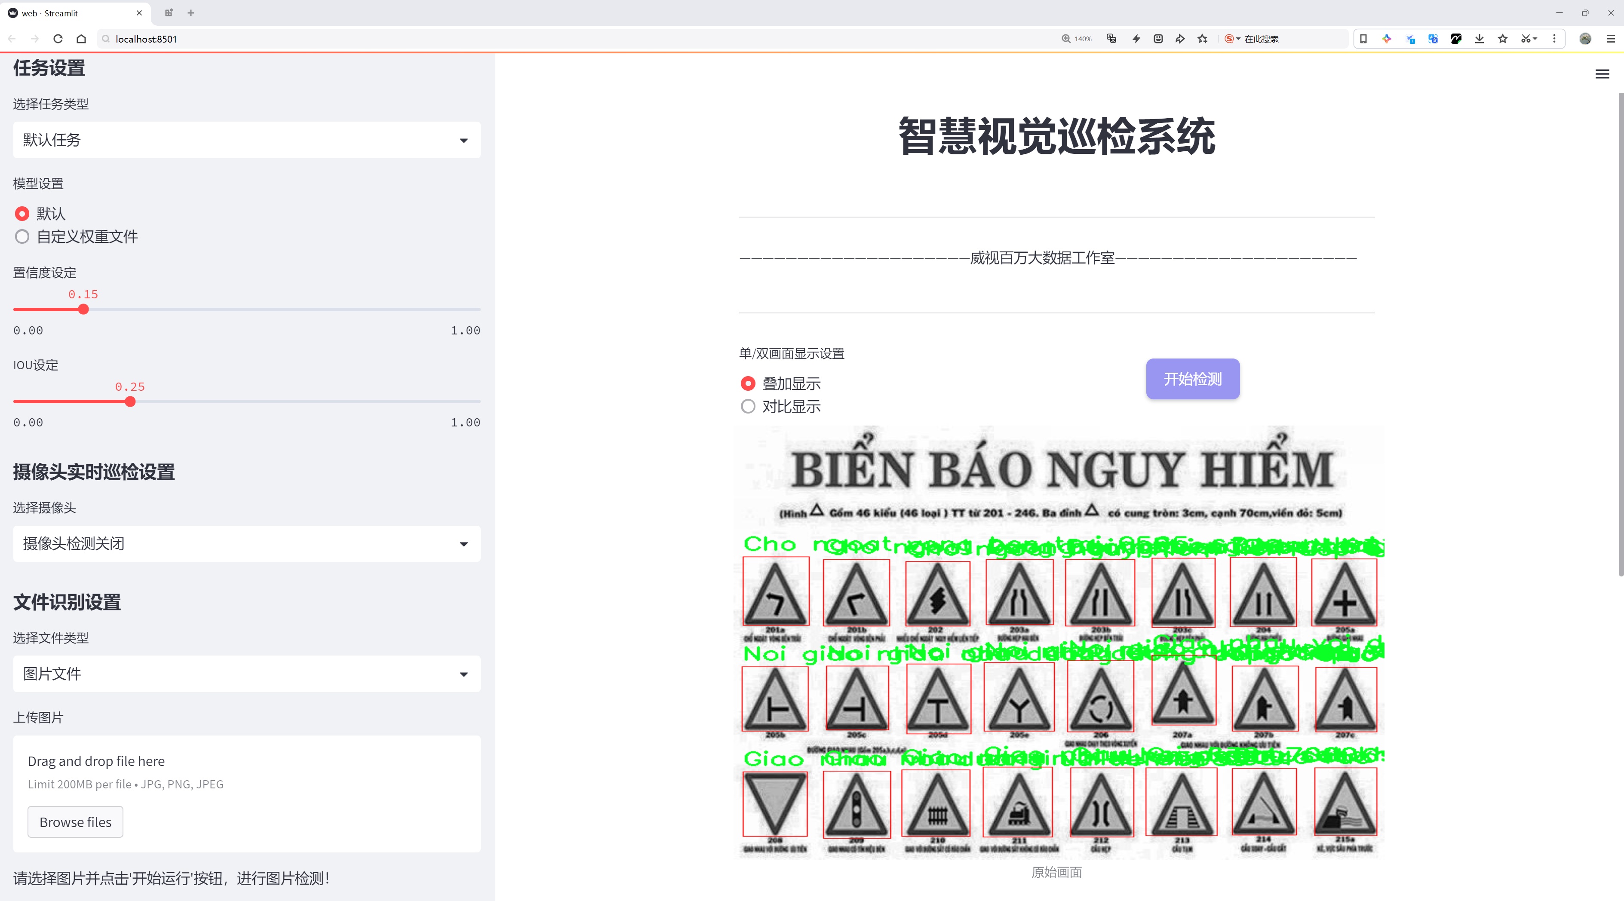Viewport: 1624px width, 901px height.
Task: Click the detected traffic sign image
Action: pos(1059,643)
